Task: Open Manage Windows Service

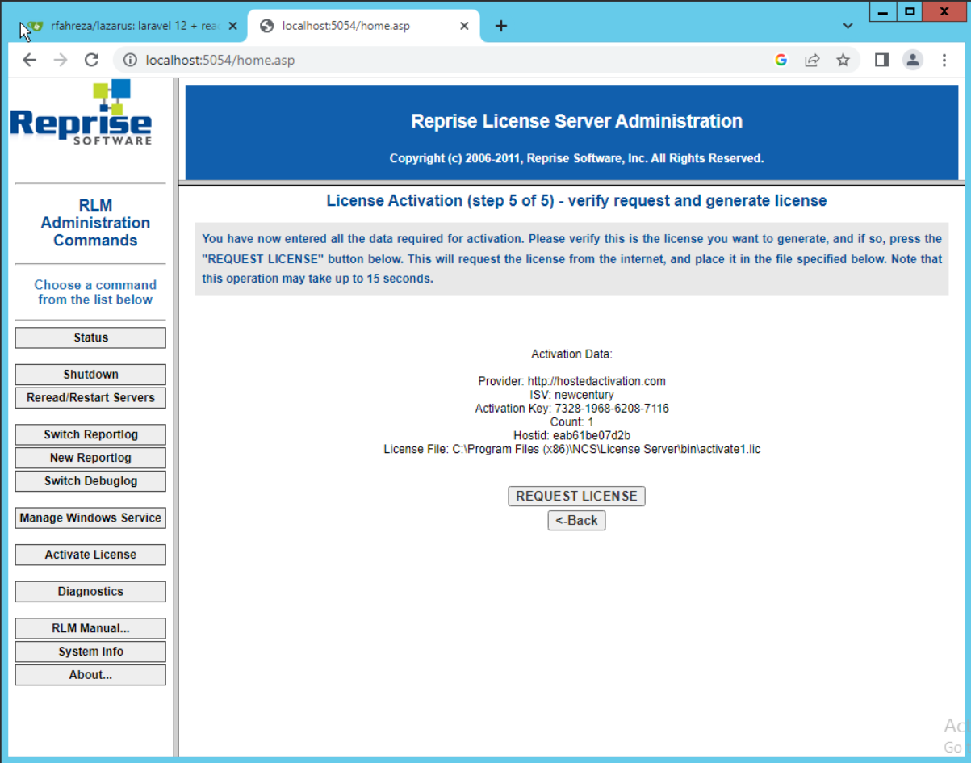Action: pos(90,518)
